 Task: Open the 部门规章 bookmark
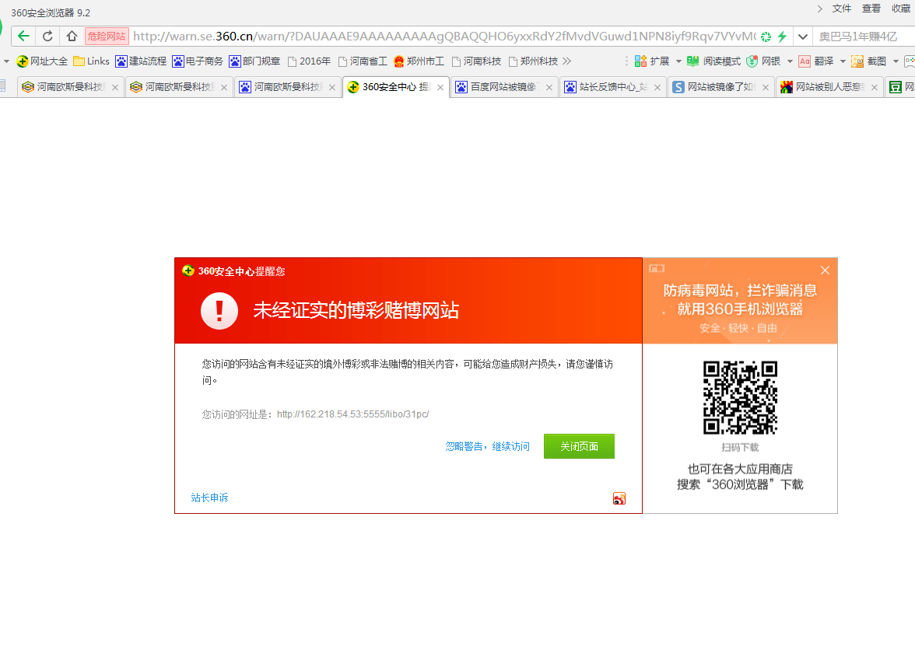tap(254, 61)
